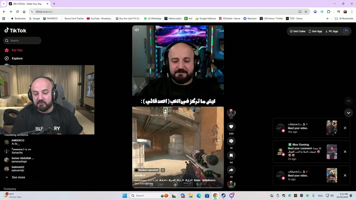Open video thumbnail in Max Gaming notification
This screenshot has width=356, height=200.
332,152
